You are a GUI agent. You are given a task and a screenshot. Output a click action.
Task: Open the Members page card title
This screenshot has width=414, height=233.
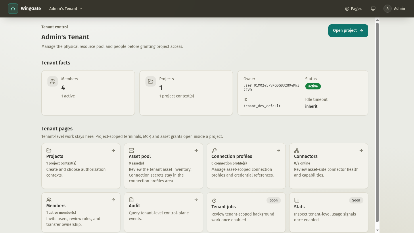click(56, 206)
